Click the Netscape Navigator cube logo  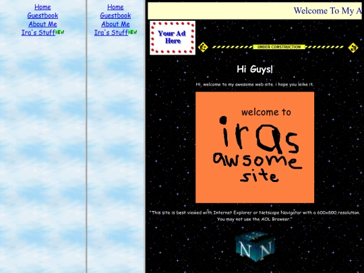[255, 247]
